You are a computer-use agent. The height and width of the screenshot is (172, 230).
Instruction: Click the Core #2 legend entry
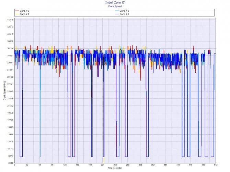[x=122, y=11]
